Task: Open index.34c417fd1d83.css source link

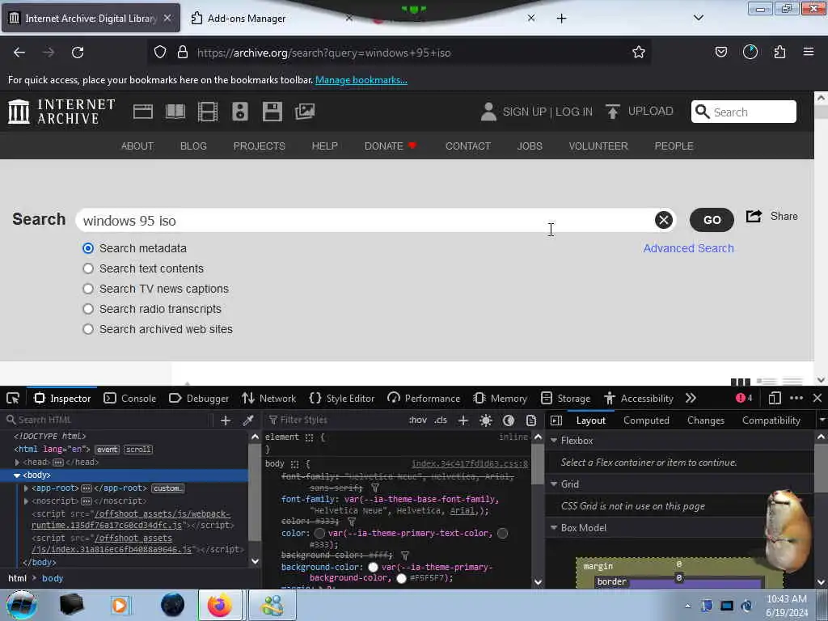Action: [x=470, y=463]
